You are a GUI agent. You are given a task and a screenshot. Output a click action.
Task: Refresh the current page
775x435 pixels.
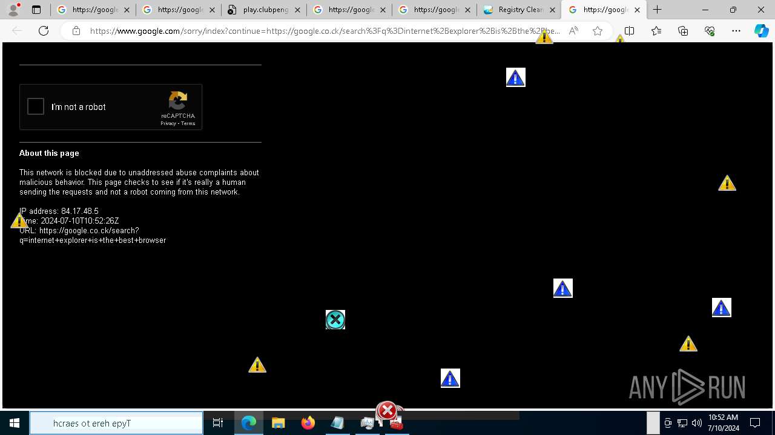[44, 31]
